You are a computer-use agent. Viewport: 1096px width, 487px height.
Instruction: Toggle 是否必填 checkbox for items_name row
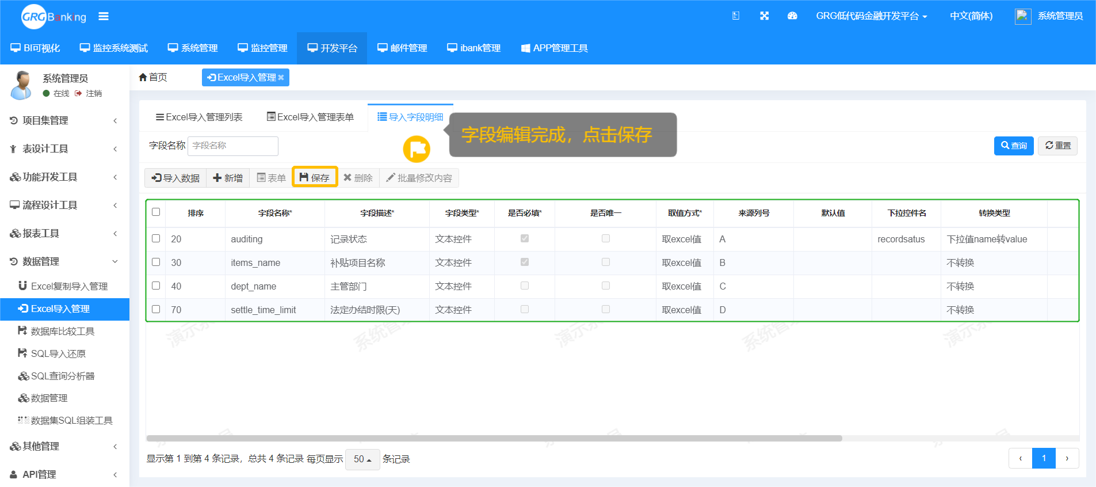[525, 262]
